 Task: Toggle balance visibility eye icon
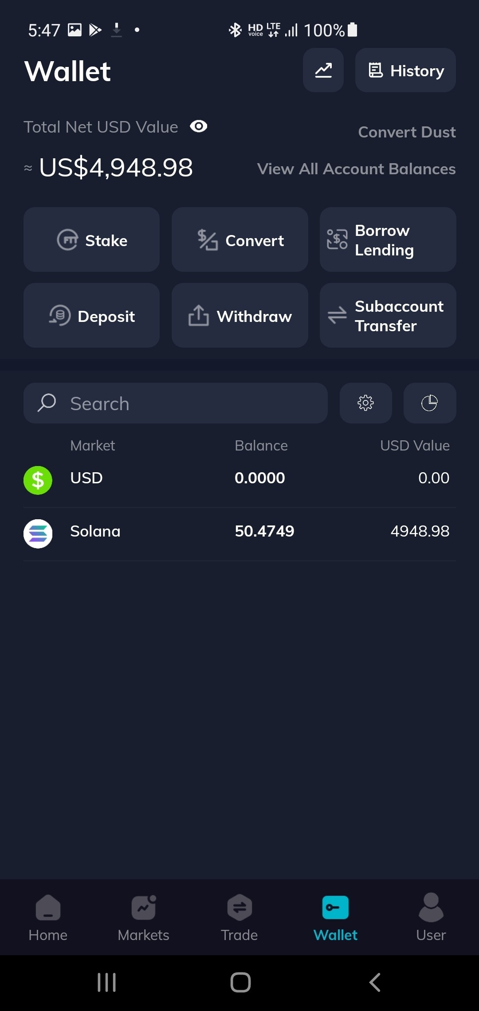[x=198, y=126]
